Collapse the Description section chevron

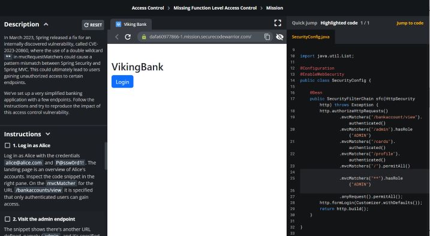pyautogui.click(x=46, y=25)
